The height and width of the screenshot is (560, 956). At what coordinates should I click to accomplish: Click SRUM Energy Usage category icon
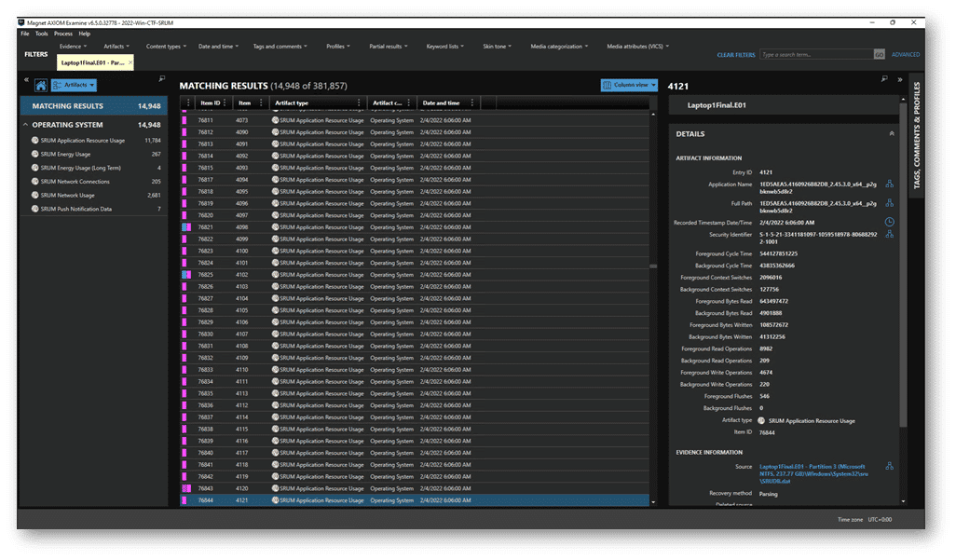(x=34, y=154)
